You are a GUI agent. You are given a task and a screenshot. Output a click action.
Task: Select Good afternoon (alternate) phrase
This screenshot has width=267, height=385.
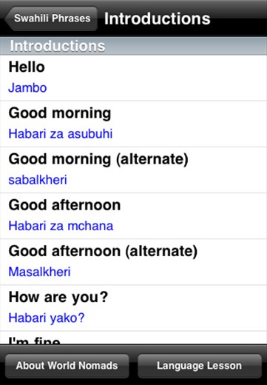[x=103, y=251]
